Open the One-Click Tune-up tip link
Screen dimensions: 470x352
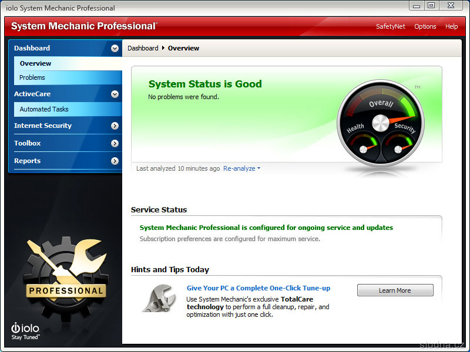tap(258, 288)
